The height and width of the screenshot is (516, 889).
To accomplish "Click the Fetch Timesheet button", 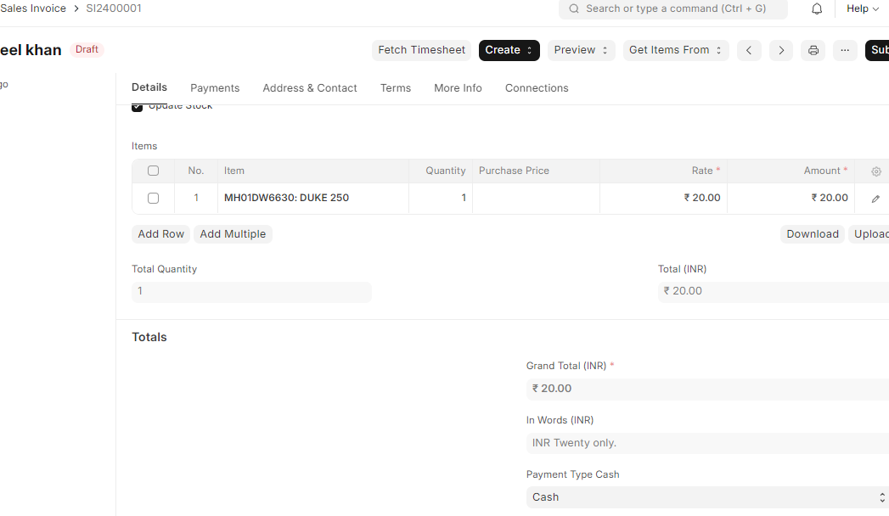I will coord(421,50).
